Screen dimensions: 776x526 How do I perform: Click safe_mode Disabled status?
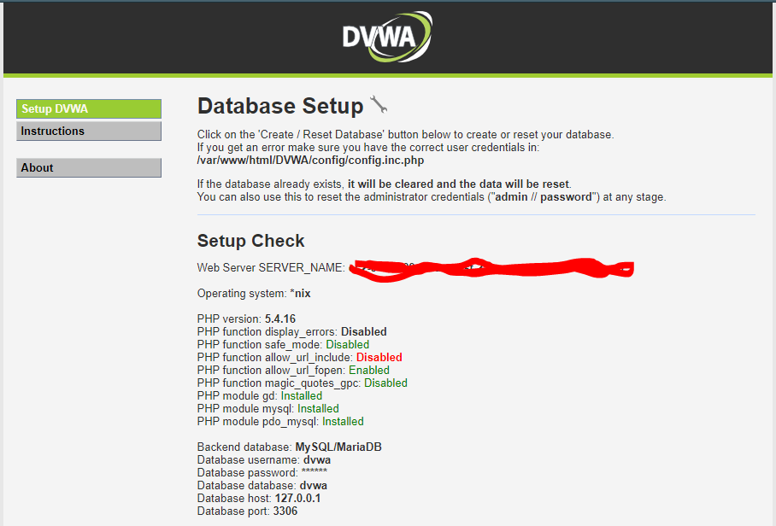[x=348, y=345]
